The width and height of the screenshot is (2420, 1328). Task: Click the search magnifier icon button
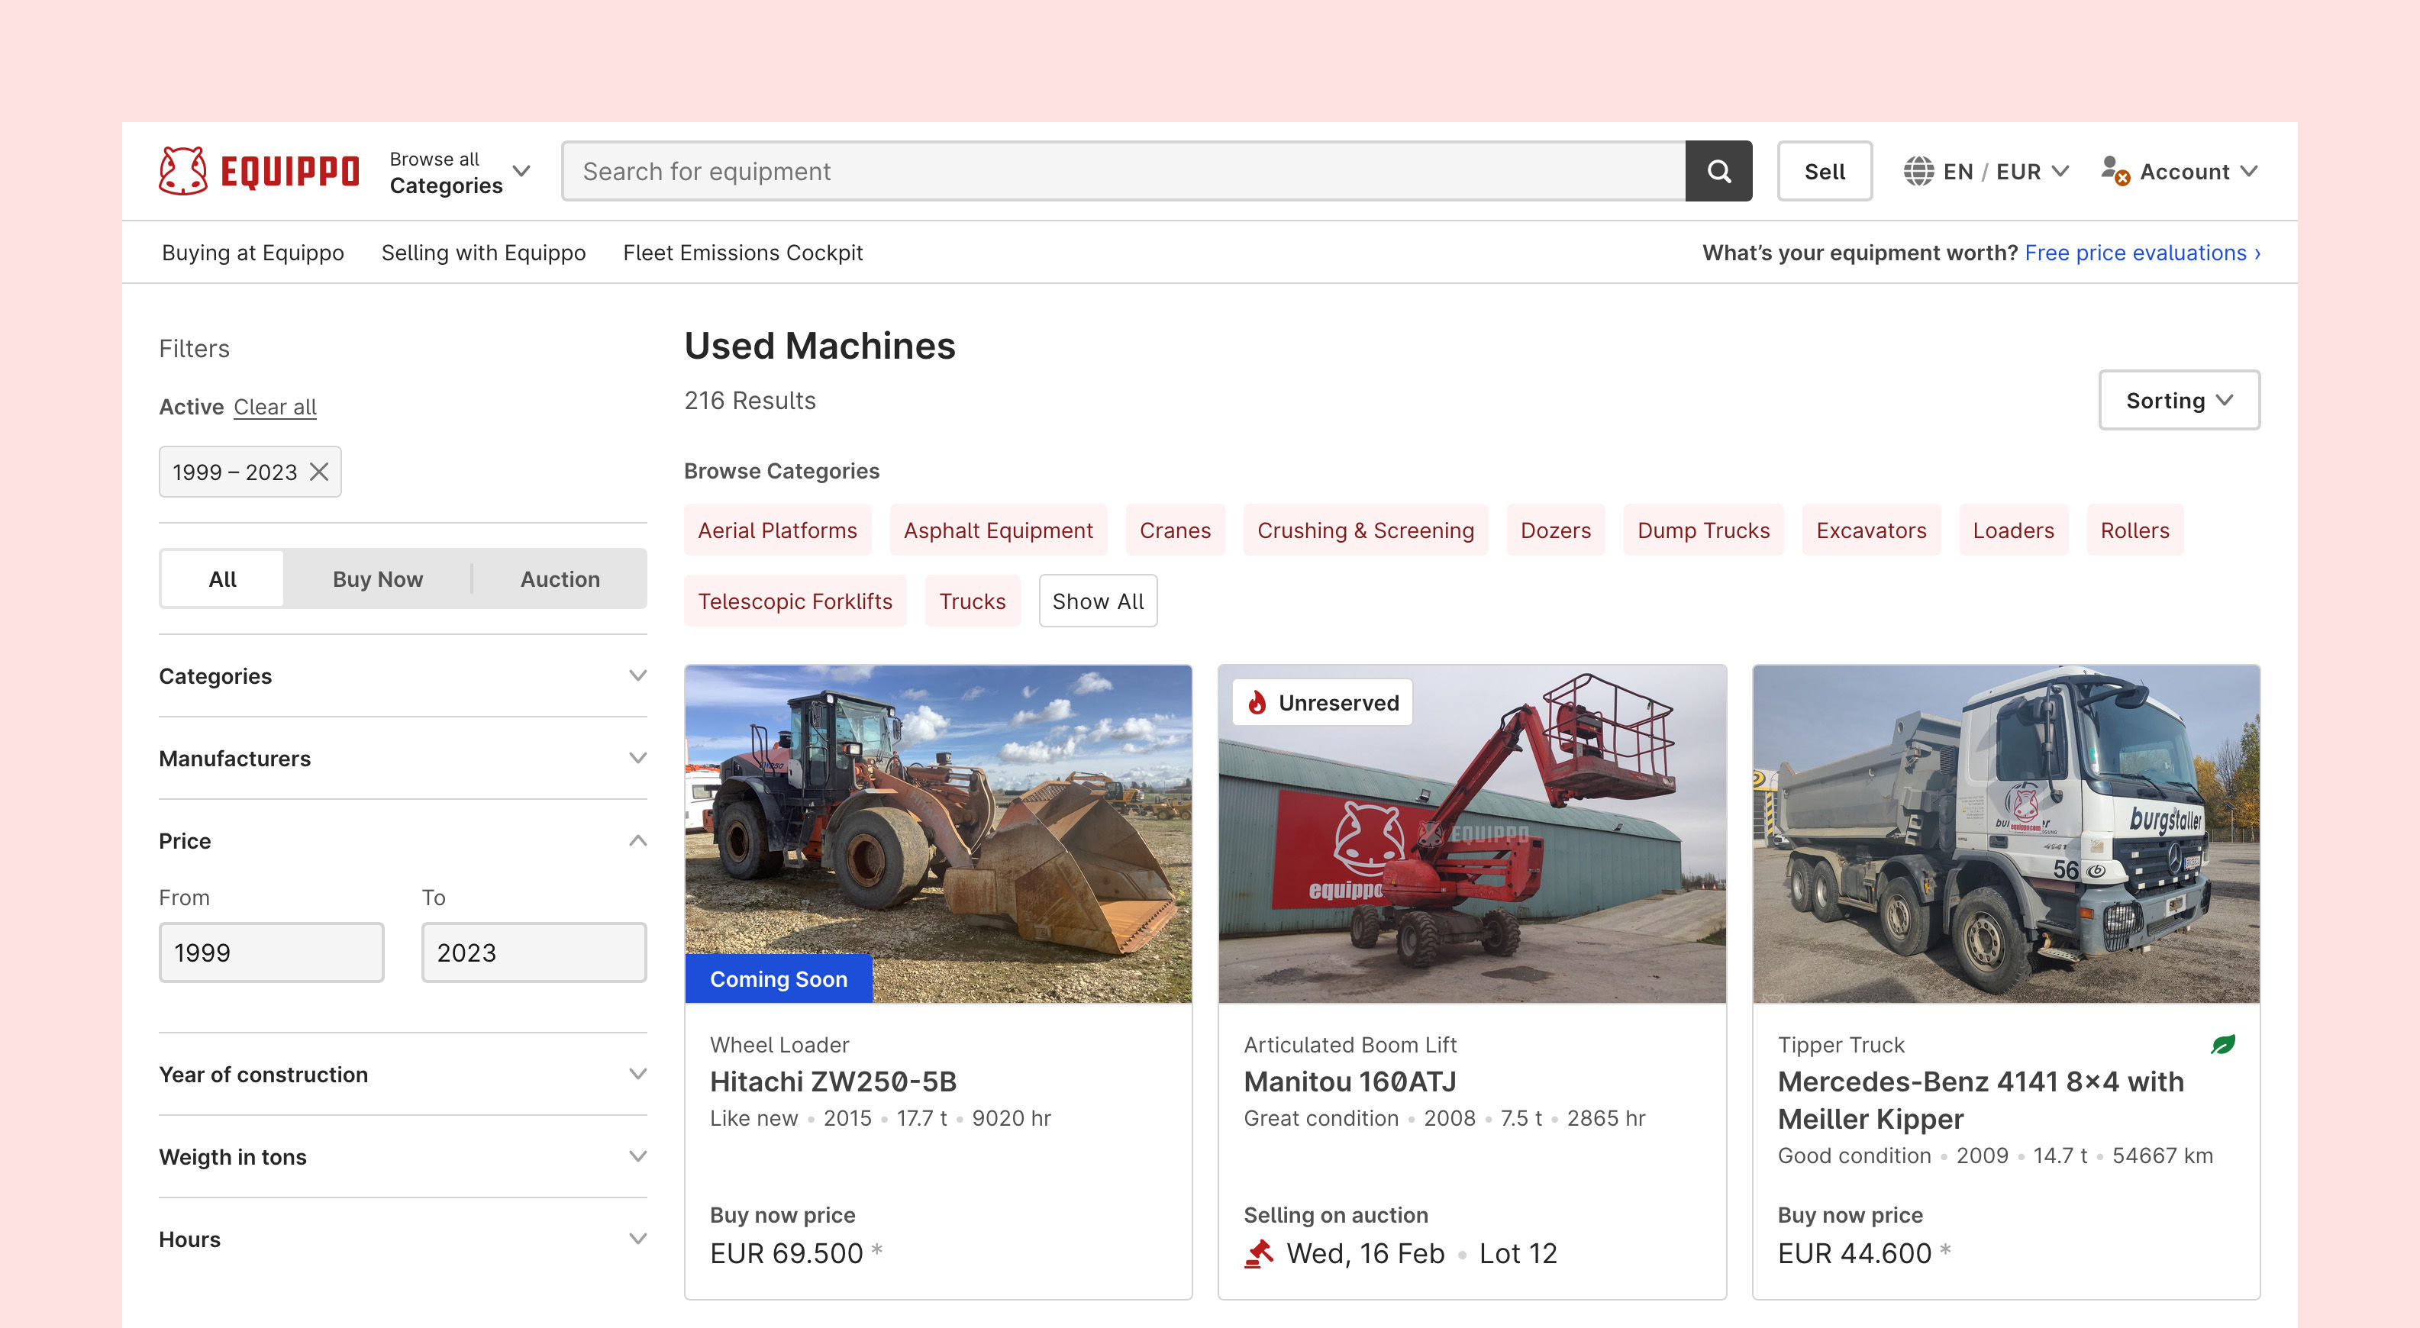click(x=1718, y=171)
